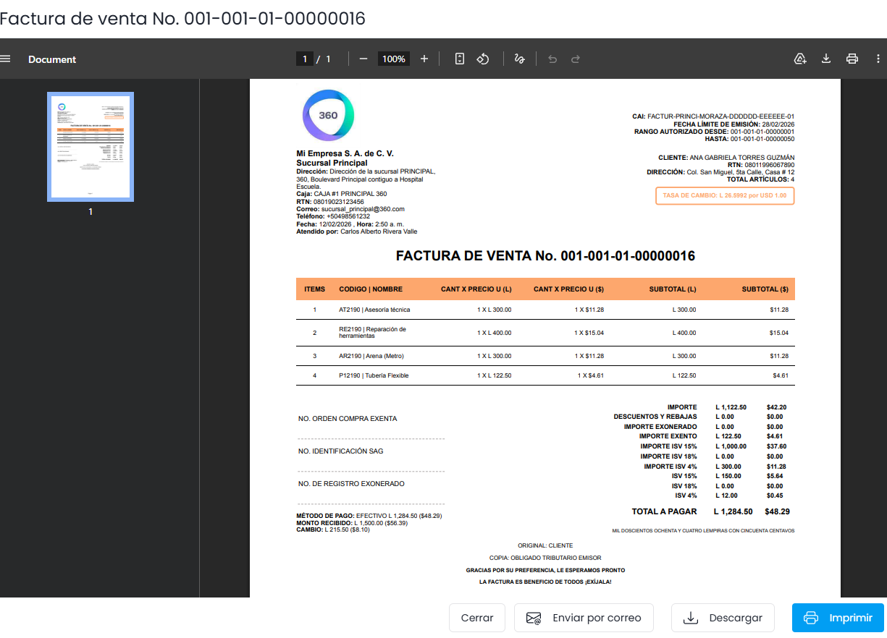Click the P12190 | Tubería Flexible row
887x638 pixels.
point(545,375)
